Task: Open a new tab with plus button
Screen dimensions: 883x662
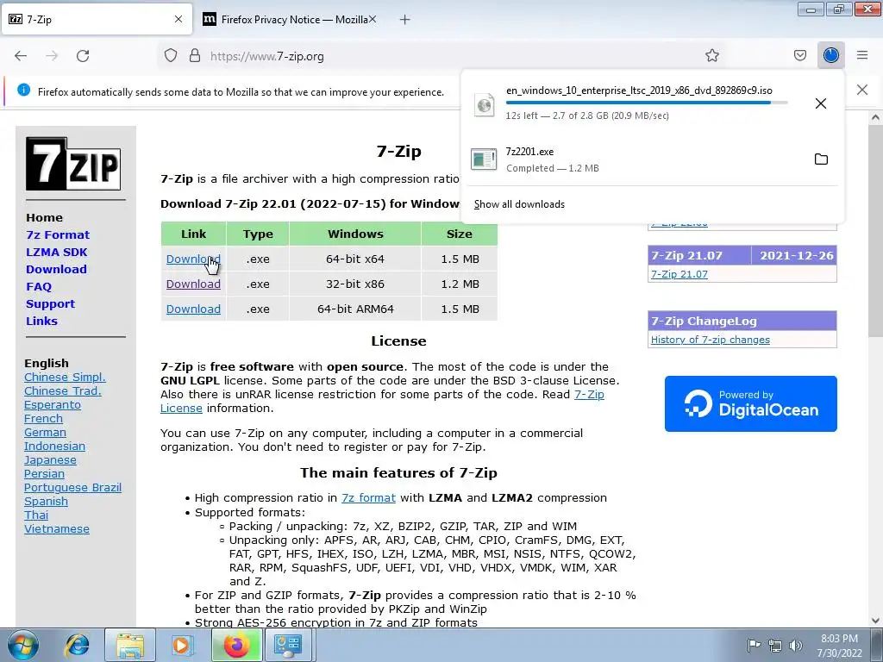Action: 404,20
